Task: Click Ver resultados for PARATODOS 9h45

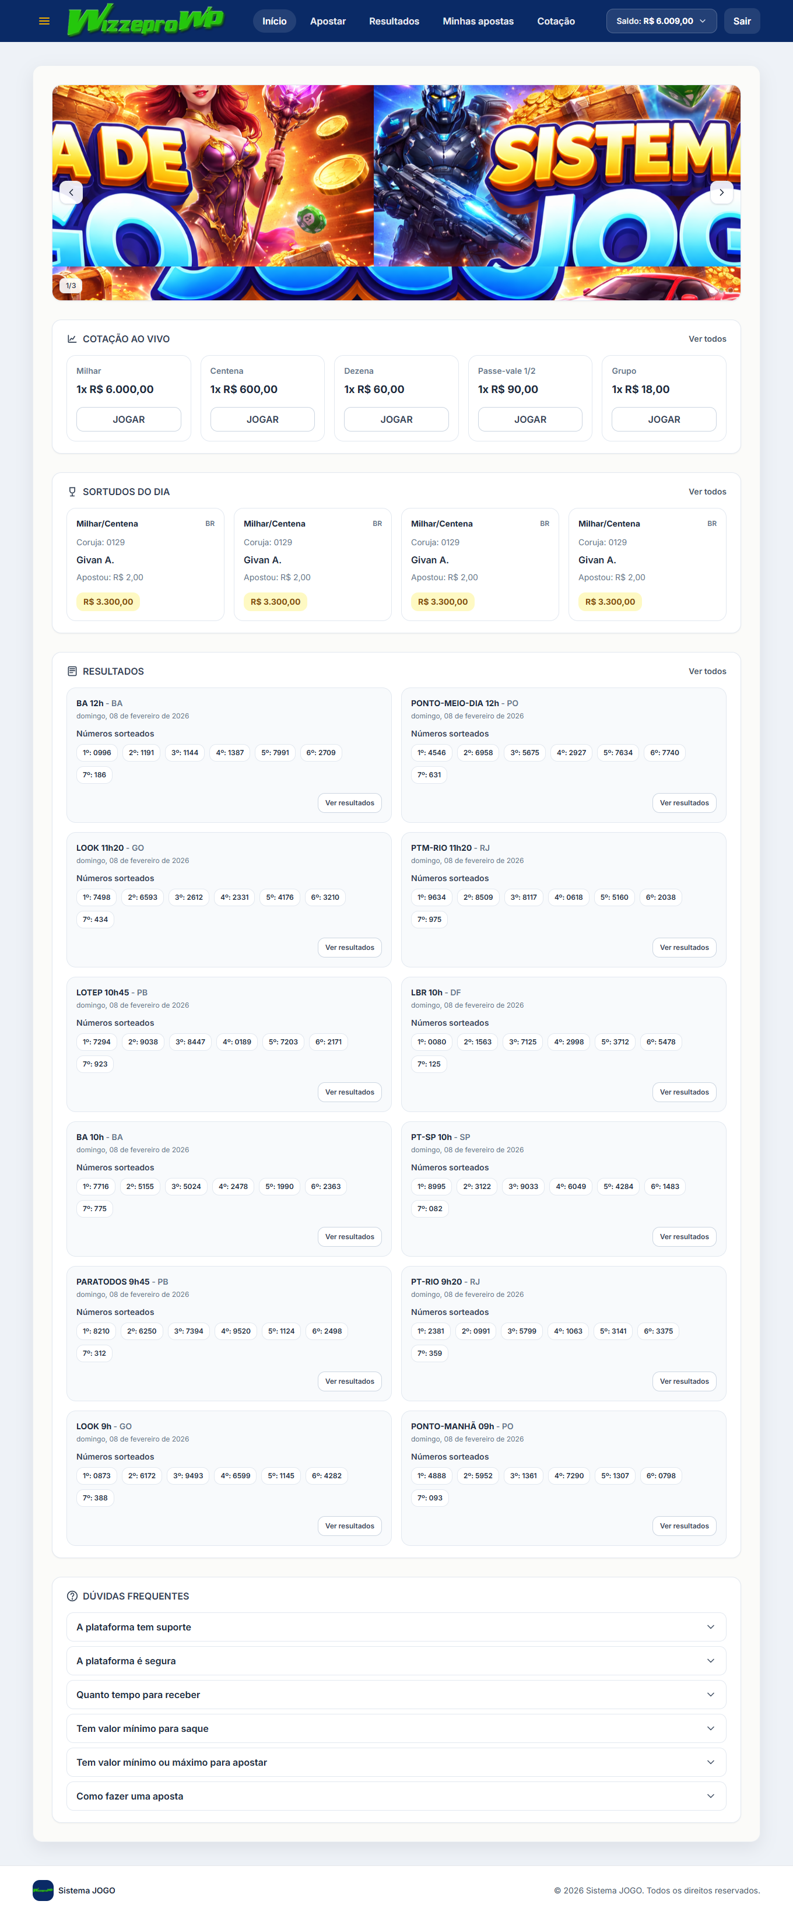Action: click(349, 1381)
